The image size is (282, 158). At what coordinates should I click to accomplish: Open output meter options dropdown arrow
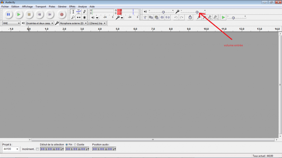click(x=97, y=18)
